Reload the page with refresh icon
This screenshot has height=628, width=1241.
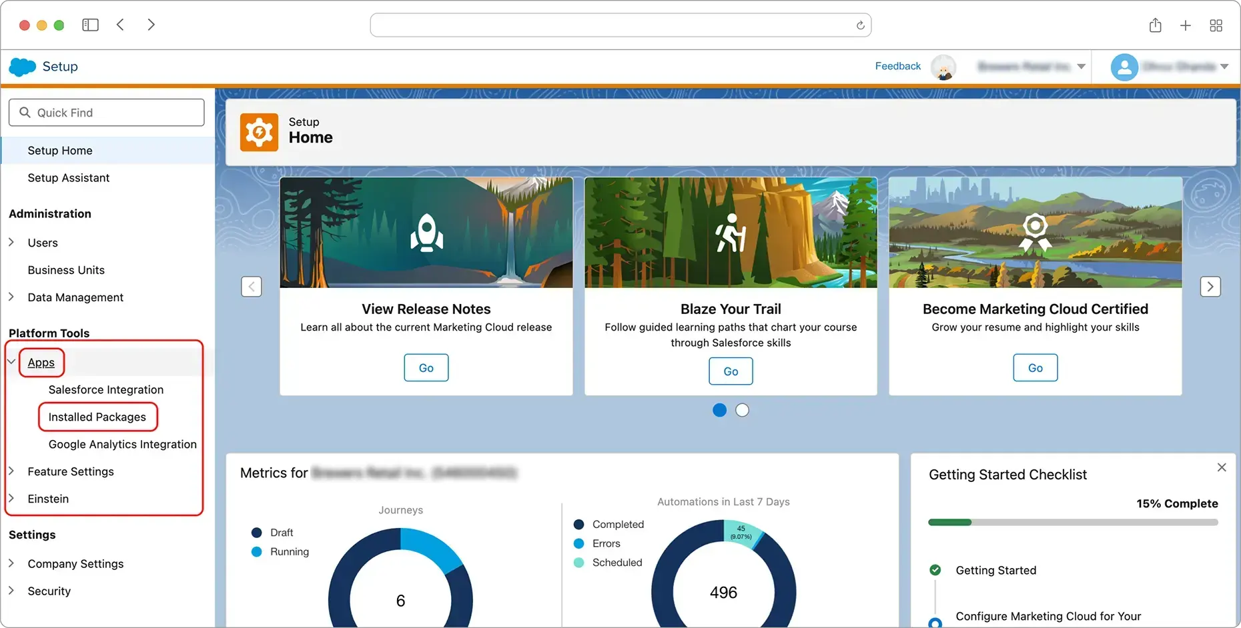pyautogui.click(x=860, y=25)
